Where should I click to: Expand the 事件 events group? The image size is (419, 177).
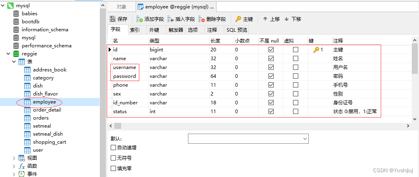click(x=14, y=174)
